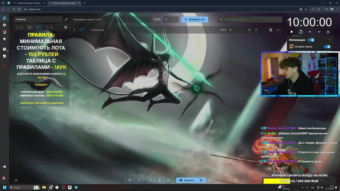The image size is (340, 191).
Task: Toggle the eye icon at bottom left
Action: pyautogui.click(x=16, y=180)
